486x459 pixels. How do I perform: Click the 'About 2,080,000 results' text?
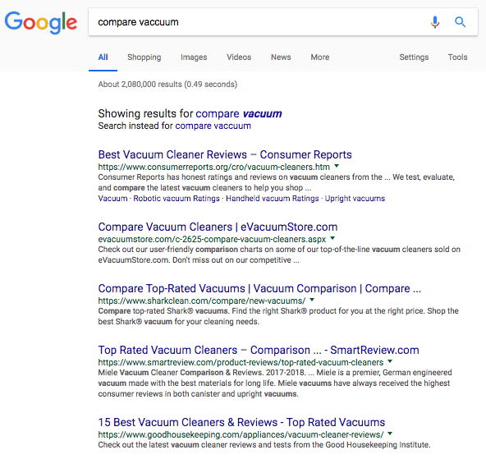167,85
